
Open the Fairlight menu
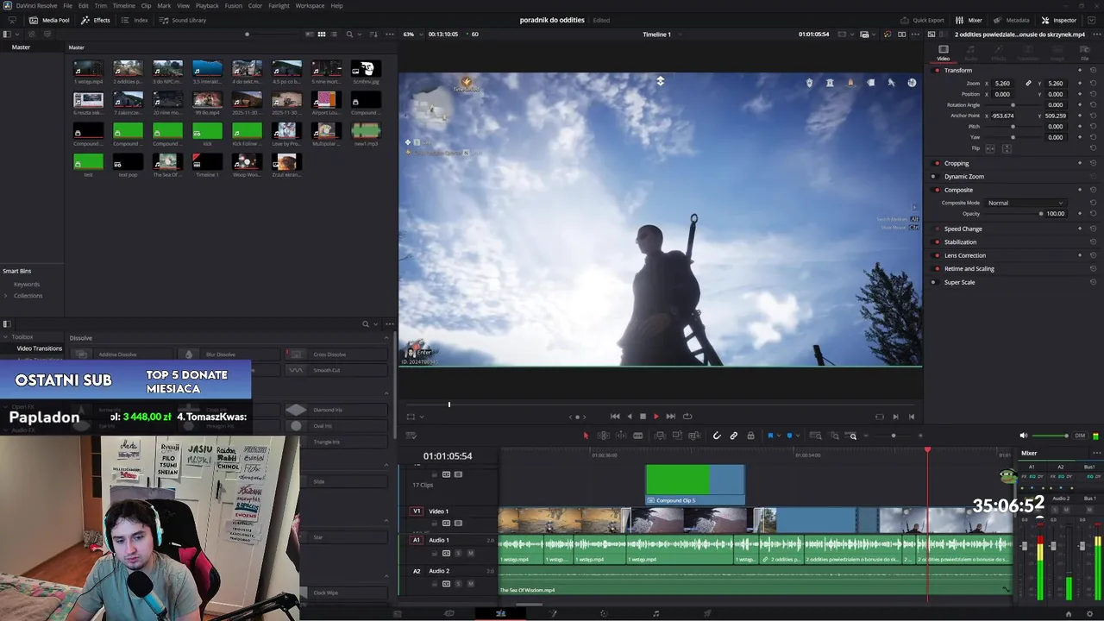point(279,5)
